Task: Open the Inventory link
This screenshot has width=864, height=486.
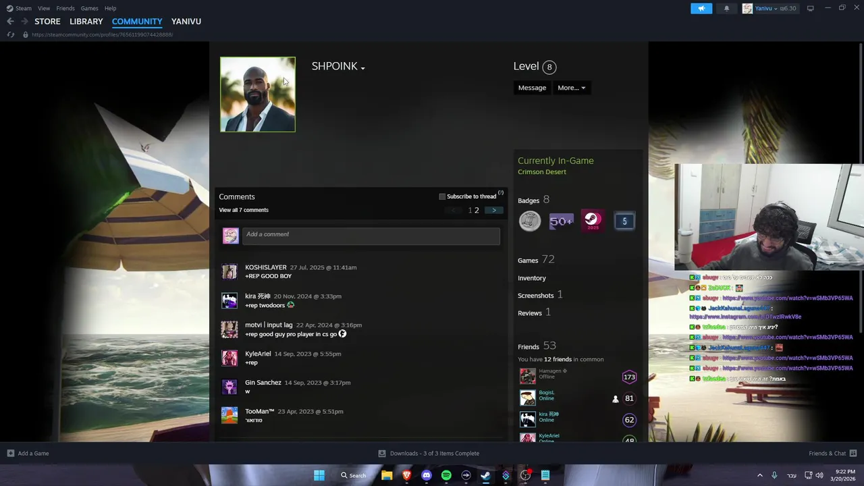Action: (x=532, y=278)
